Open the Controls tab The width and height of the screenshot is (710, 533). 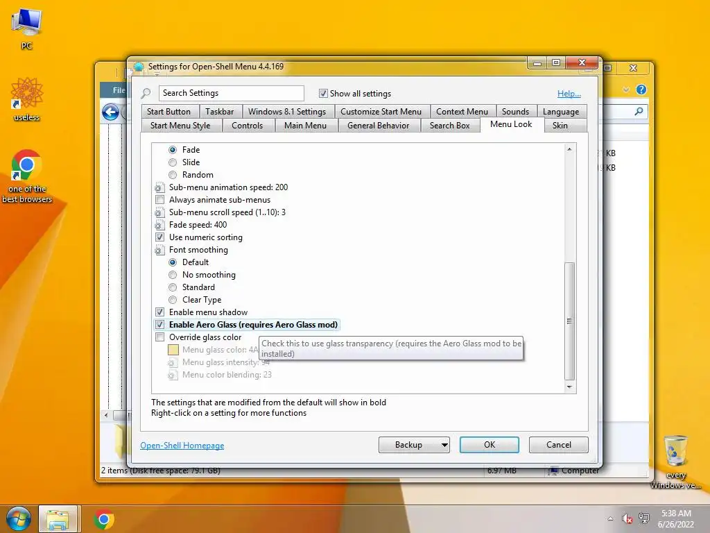point(248,126)
